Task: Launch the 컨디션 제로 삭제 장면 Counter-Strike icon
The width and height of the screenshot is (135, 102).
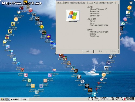Action: [13, 24]
